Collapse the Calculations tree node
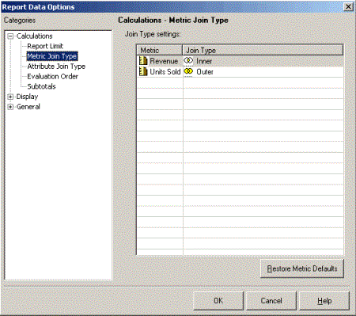The width and height of the screenshot is (356, 316). point(10,36)
